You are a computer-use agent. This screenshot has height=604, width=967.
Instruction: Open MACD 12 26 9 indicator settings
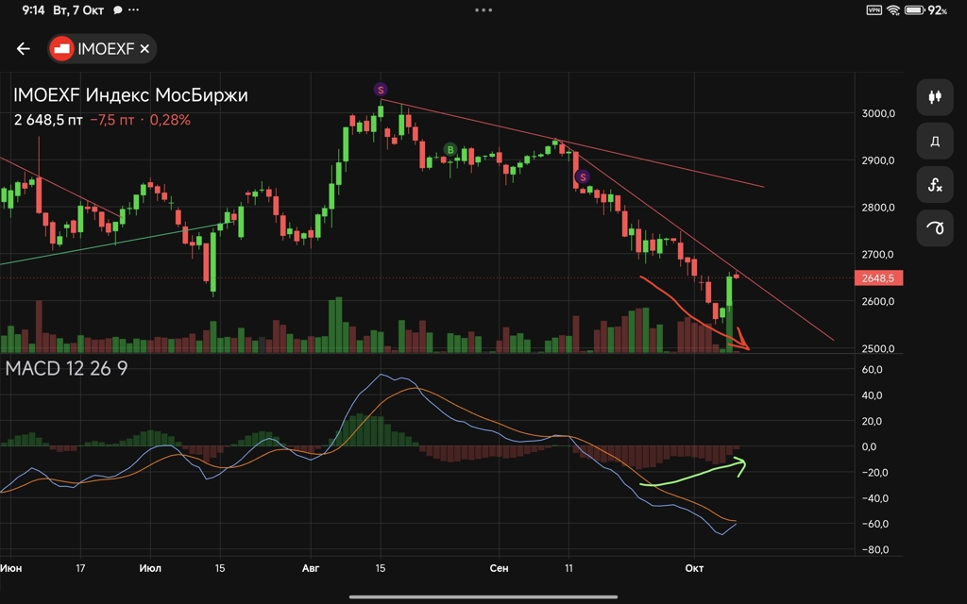coord(66,369)
